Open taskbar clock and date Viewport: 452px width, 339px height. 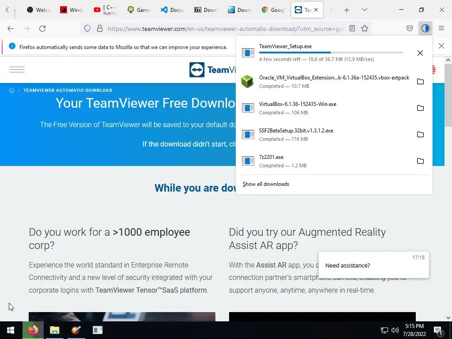tap(414, 330)
